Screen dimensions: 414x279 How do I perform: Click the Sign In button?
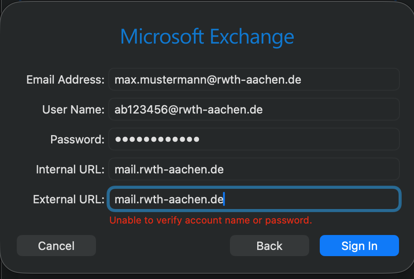tap(359, 246)
